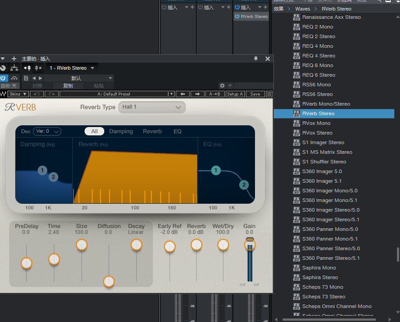Click the Early Ref slider knob
The width and height of the screenshot is (400, 322).
click(170, 247)
